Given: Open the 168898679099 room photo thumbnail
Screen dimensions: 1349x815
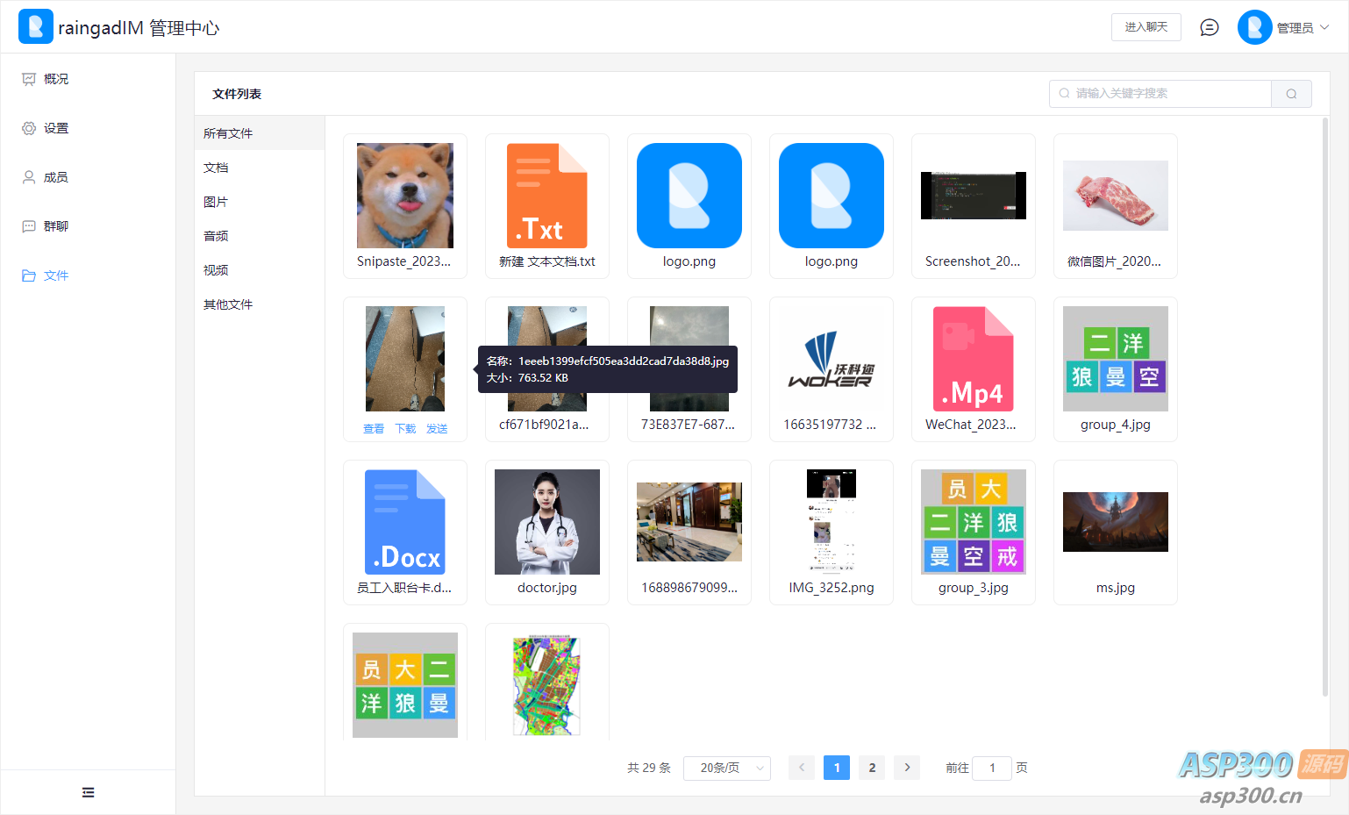Looking at the screenshot, I should point(689,522).
